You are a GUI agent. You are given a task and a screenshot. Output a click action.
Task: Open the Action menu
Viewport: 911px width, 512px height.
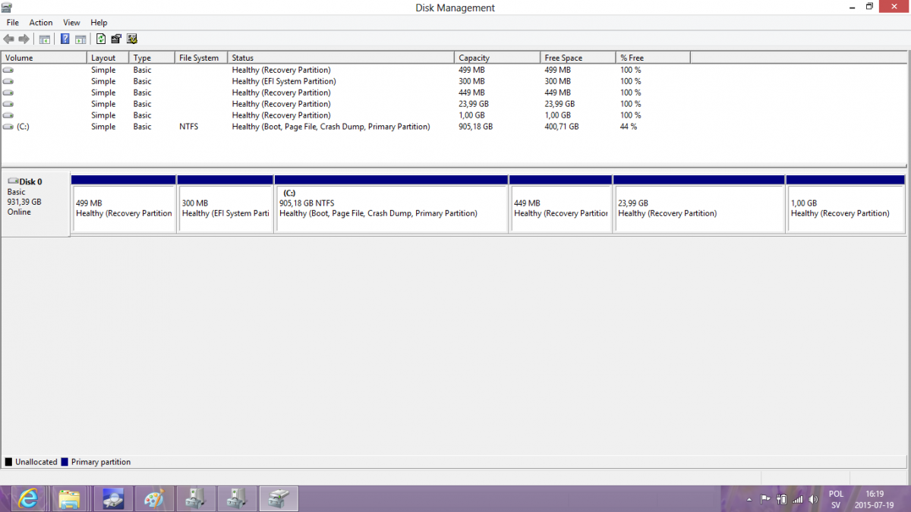[41, 23]
